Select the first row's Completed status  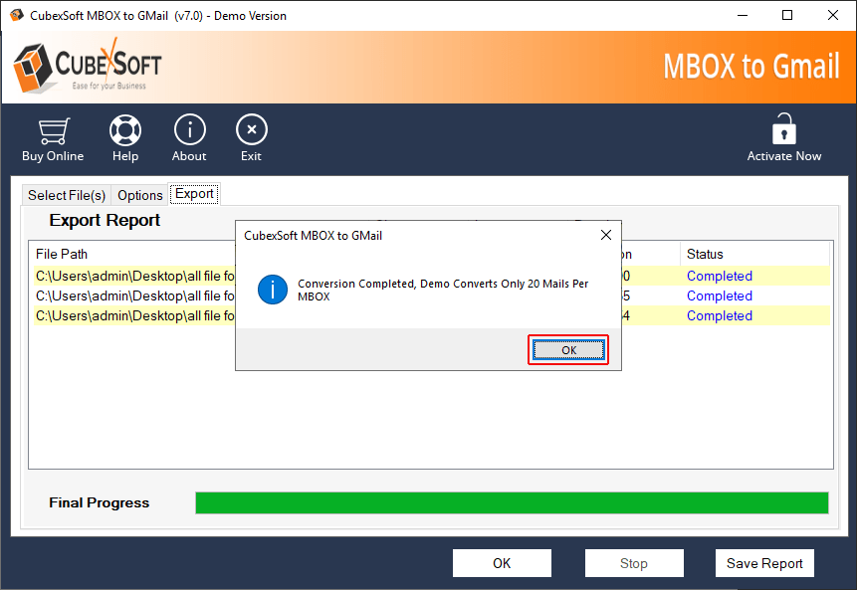[719, 277]
